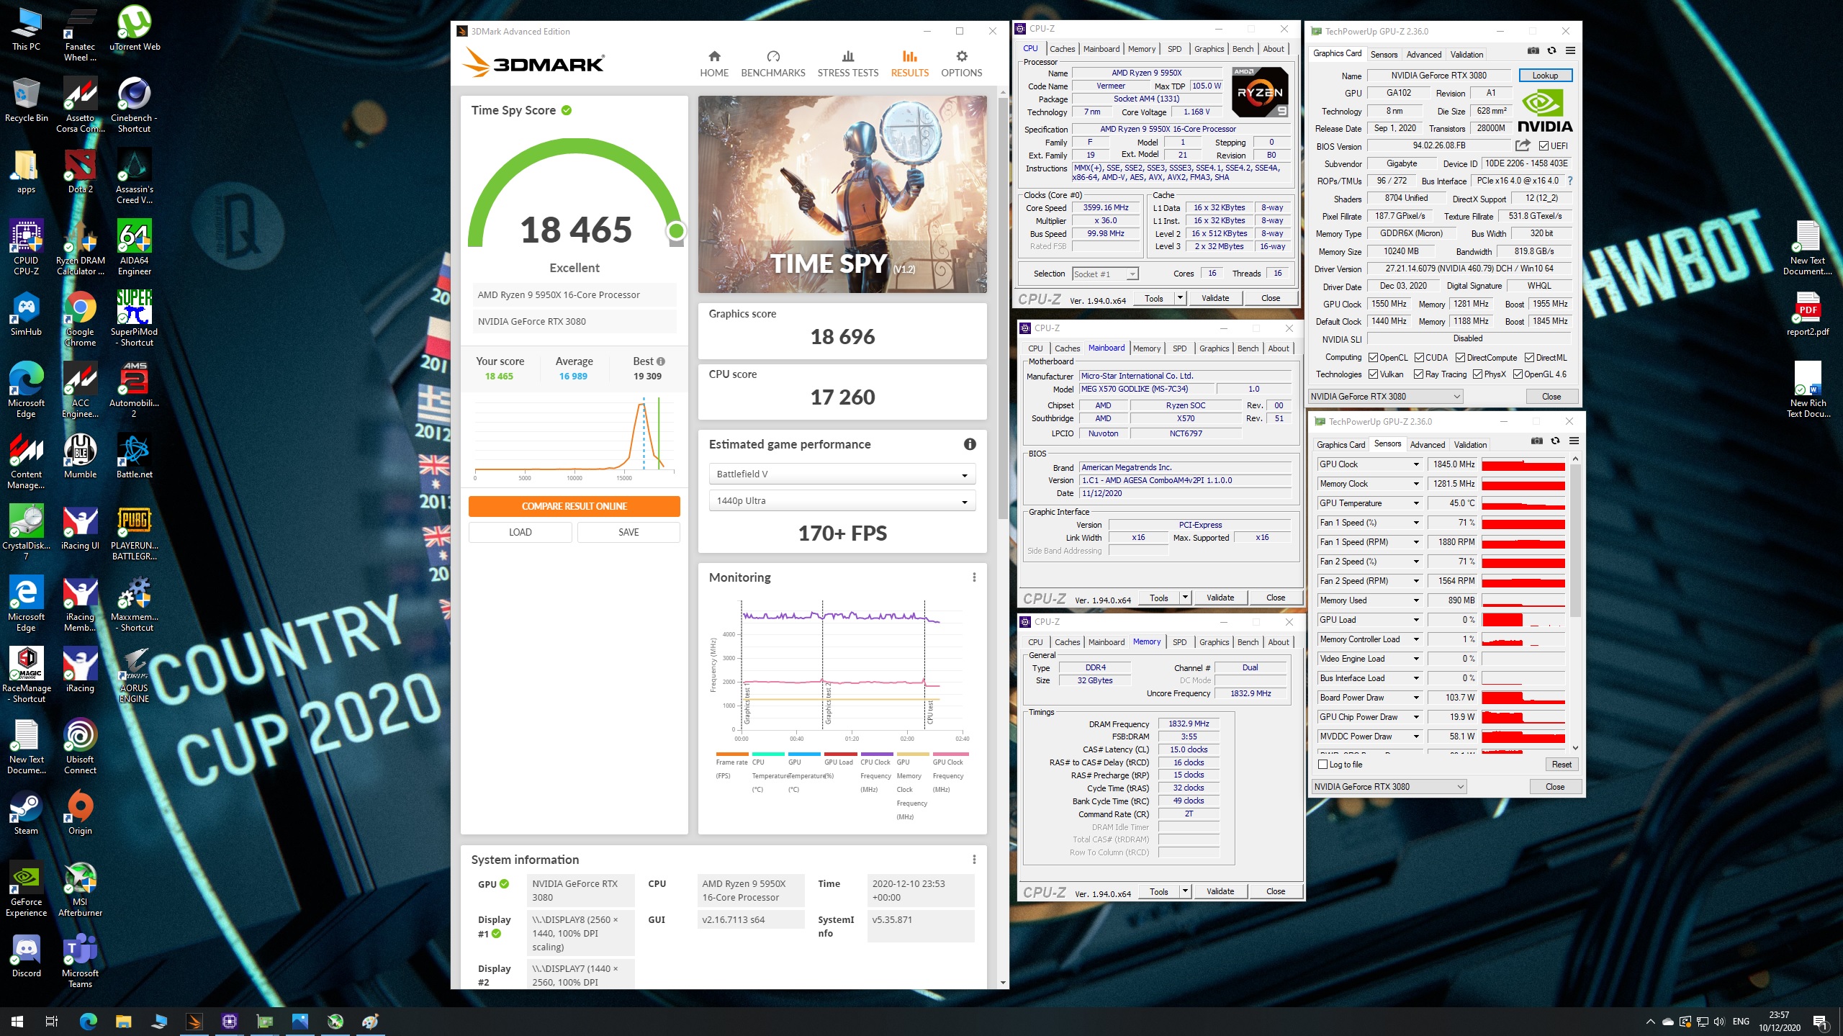Click the 3DMark results vertical scrollbar
This screenshot has height=1036, width=1843.
[x=1003, y=310]
